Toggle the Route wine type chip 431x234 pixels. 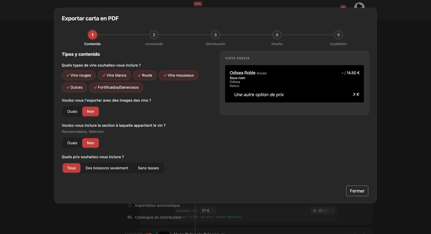(145, 75)
